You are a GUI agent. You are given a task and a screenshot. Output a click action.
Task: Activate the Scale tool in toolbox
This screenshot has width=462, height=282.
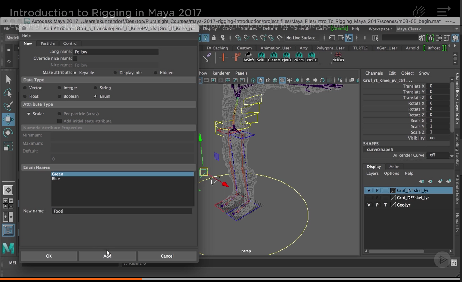click(x=8, y=146)
